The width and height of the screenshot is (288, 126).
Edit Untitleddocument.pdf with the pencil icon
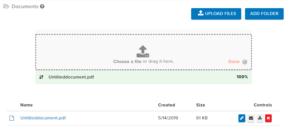tap(242, 118)
